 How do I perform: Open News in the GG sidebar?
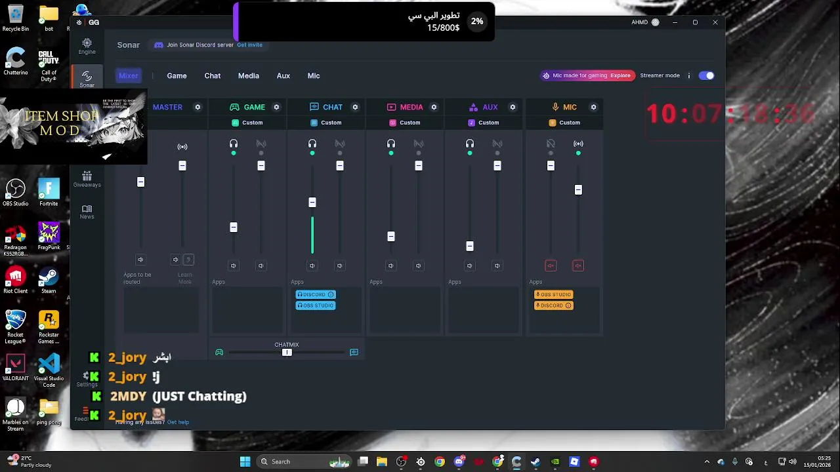click(87, 212)
